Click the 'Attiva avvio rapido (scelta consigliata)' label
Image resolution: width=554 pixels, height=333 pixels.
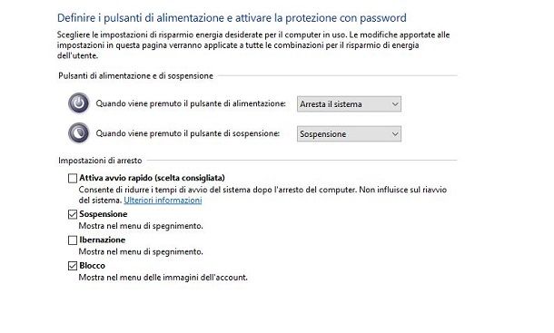[152, 178]
